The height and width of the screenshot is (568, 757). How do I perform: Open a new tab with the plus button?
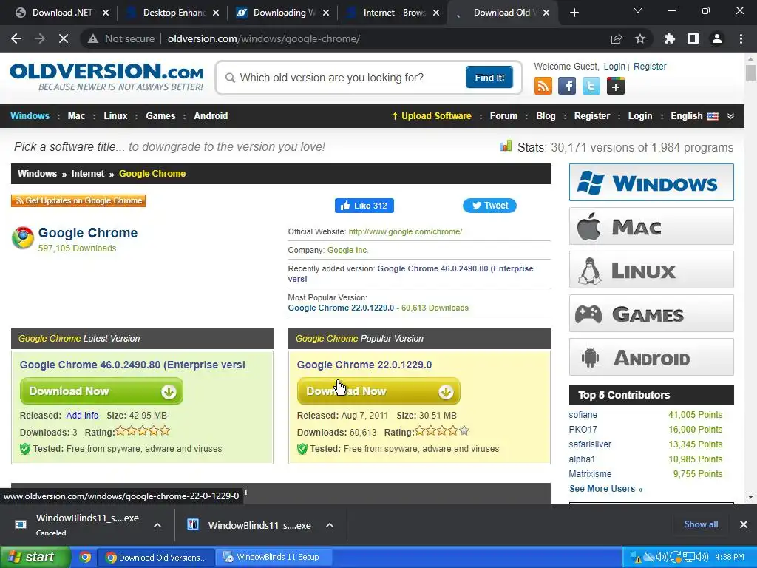click(x=574, y=13)
